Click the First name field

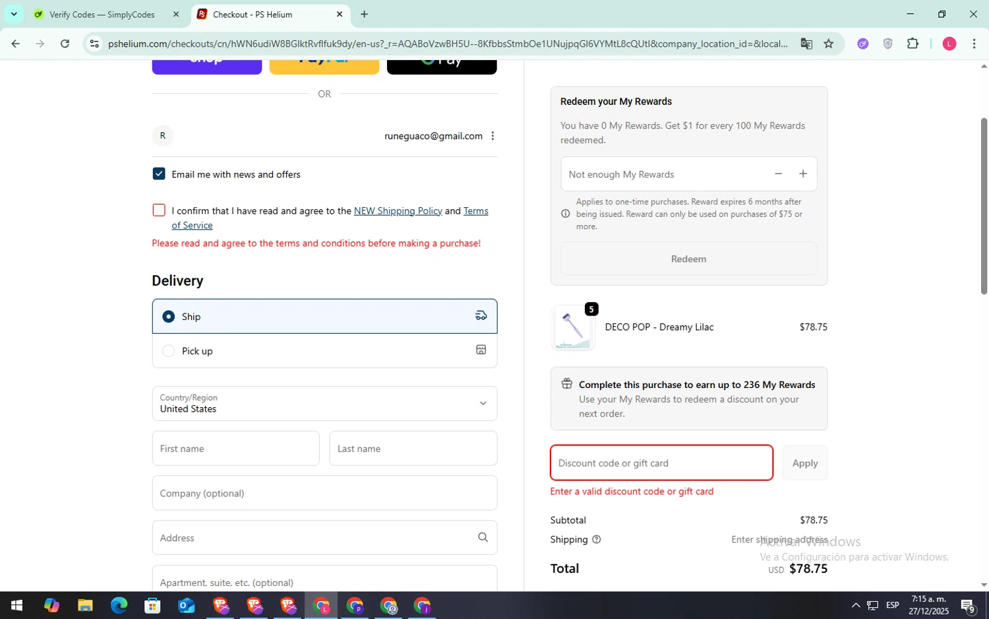coord(235,448)
